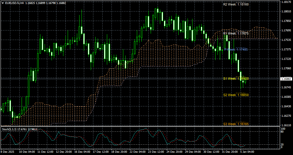The width and height of the screenshot is (293, 155).
Task: Click the time axis label 10 Dec 04:00
Action: tap(27, 152)
